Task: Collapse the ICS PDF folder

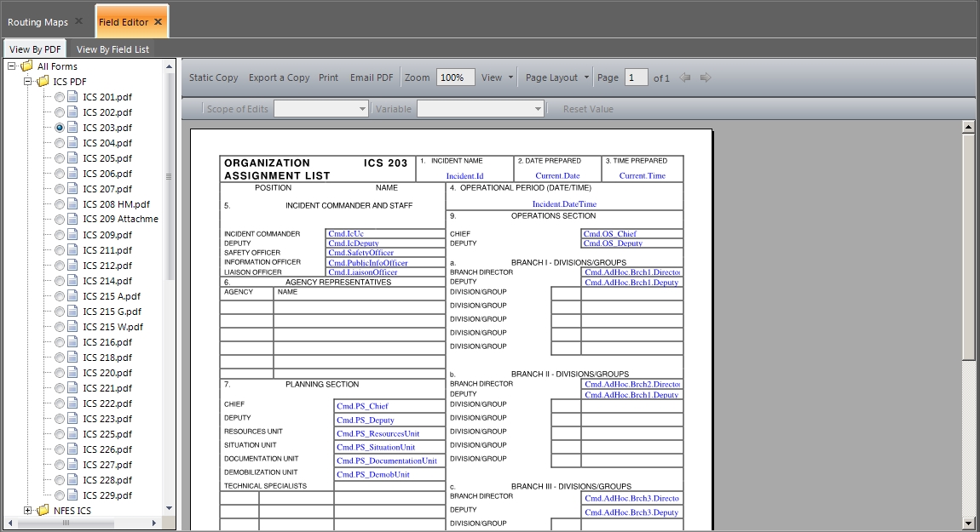Action: [x=27, y=82]
